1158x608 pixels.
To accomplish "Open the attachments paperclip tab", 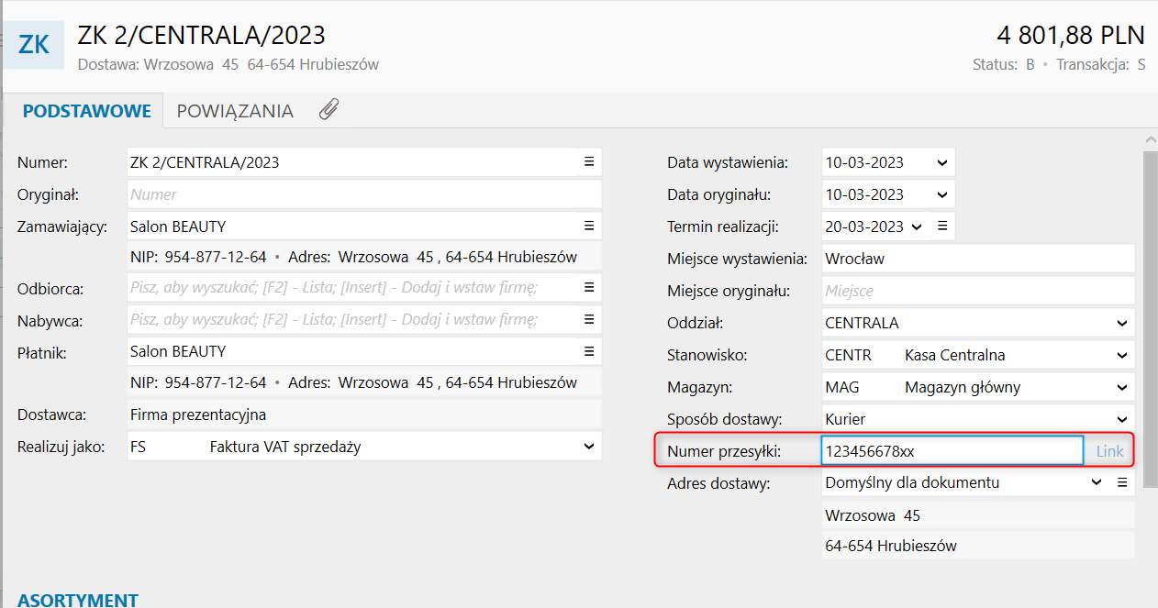I will [328, 110].
